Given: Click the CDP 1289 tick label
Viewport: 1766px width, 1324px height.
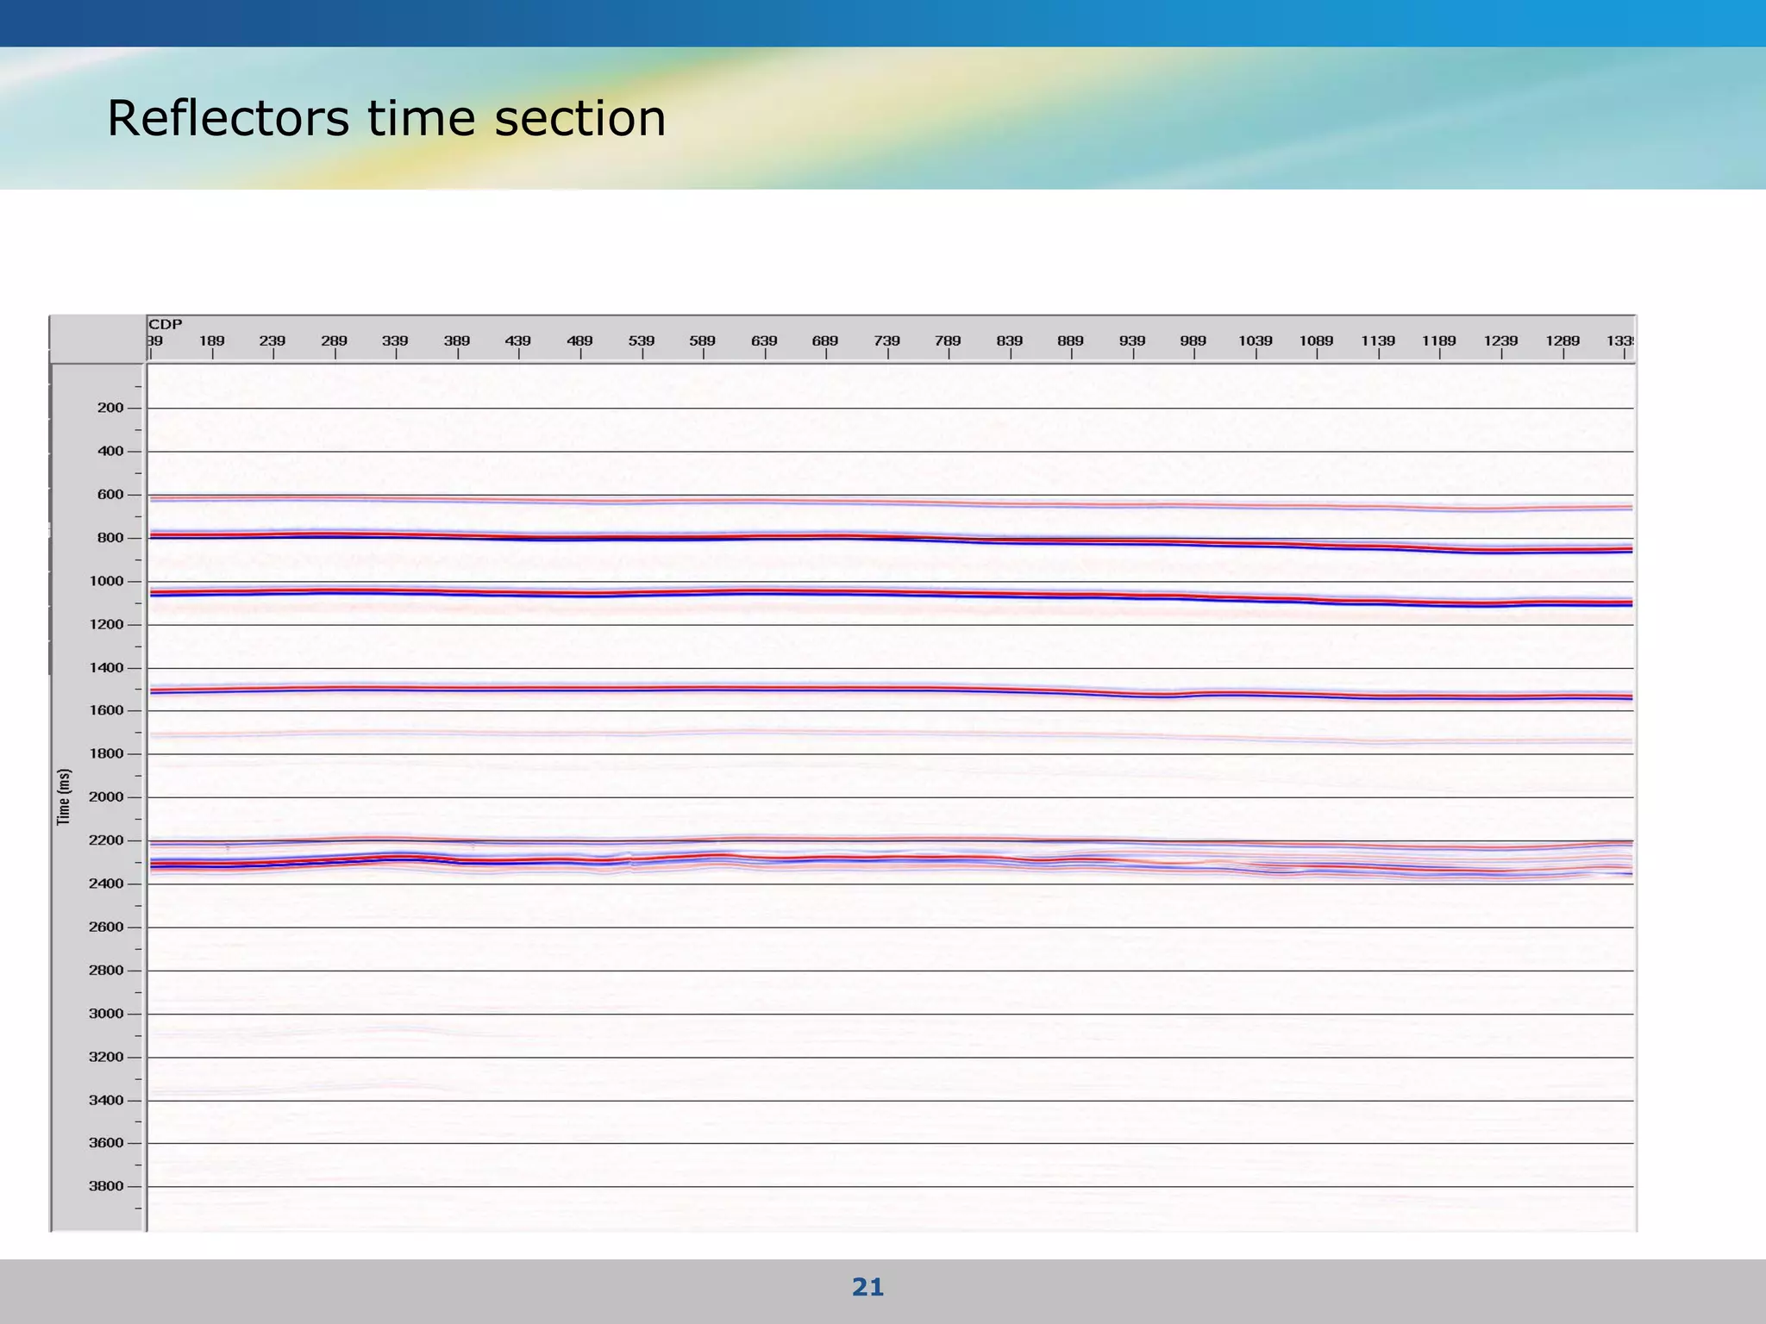Looking at the screenshot, I should coord(1562,340).
